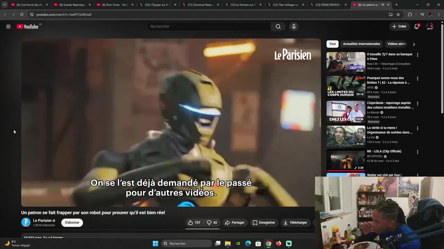Open the Le Parisien channel name link
Image resolution: width=444 pixels, height=249 pixels.
(42, 221)
